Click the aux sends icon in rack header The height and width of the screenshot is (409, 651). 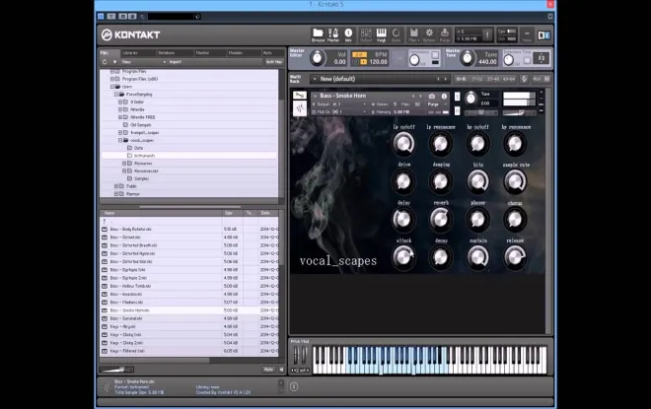coord(524,79)
